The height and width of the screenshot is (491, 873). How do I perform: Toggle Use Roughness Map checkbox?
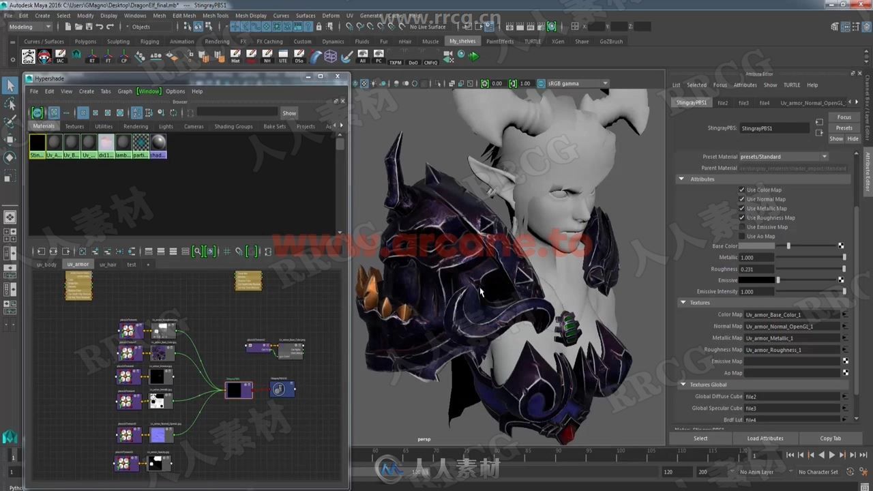point(741,218)
